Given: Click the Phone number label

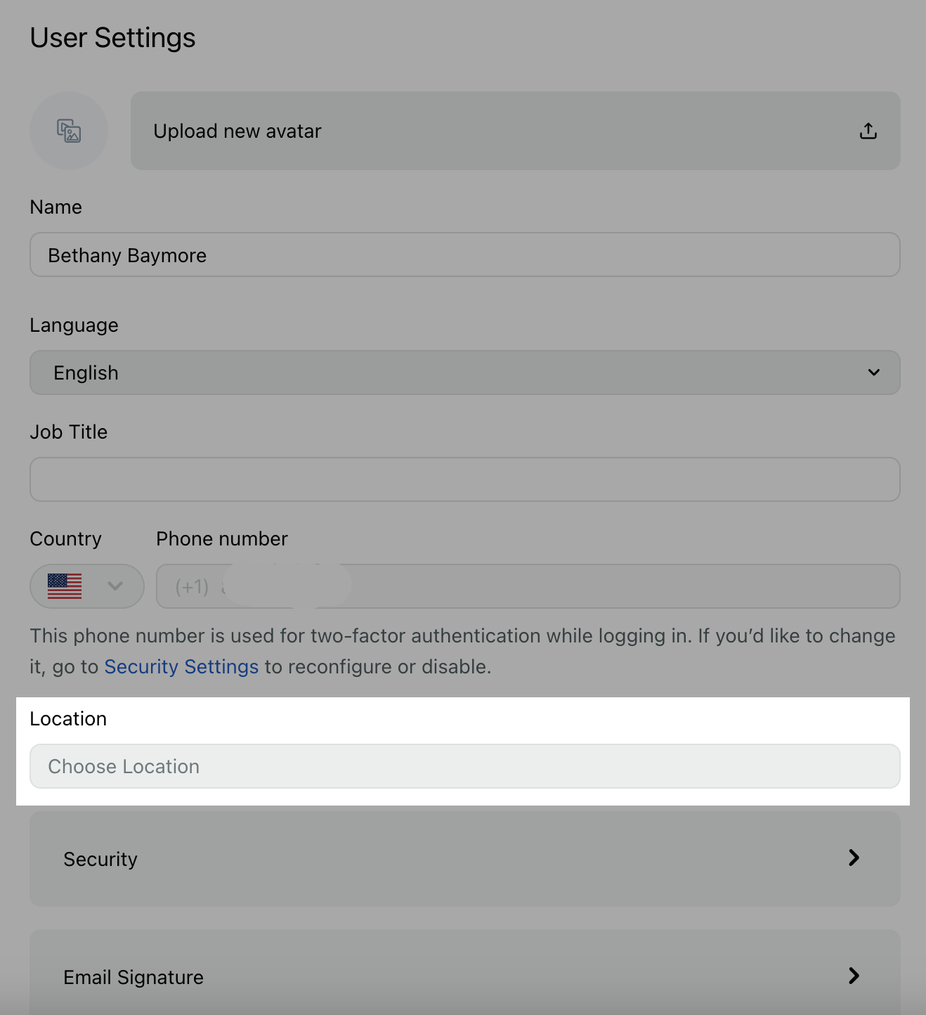Looking at the screenshot, I should click(x=222, y=538).
